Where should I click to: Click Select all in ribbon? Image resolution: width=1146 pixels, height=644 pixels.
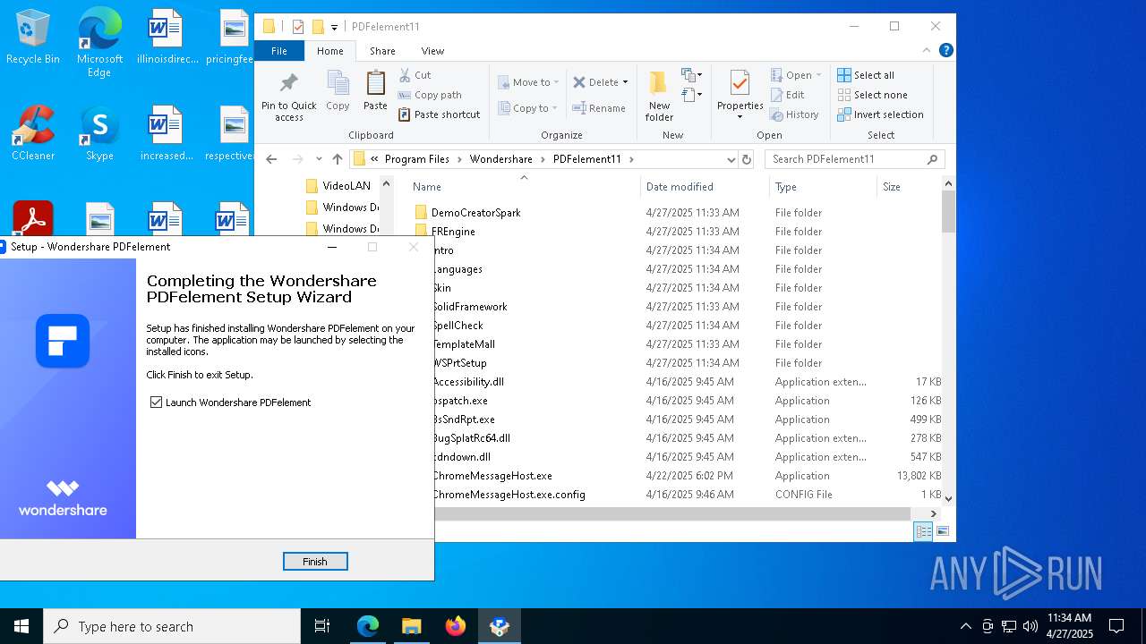coord(866,75)
